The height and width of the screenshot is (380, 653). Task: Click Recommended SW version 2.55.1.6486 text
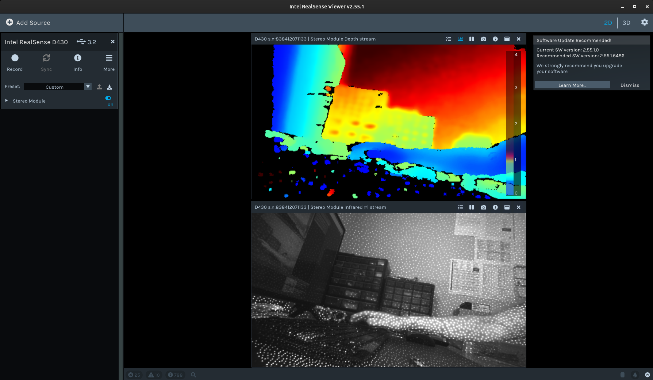tap(580, 56)
